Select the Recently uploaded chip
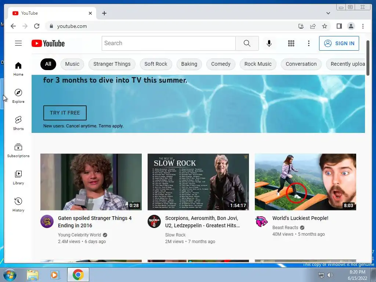The width and height of the screenshot is (376, 282). 346,64
